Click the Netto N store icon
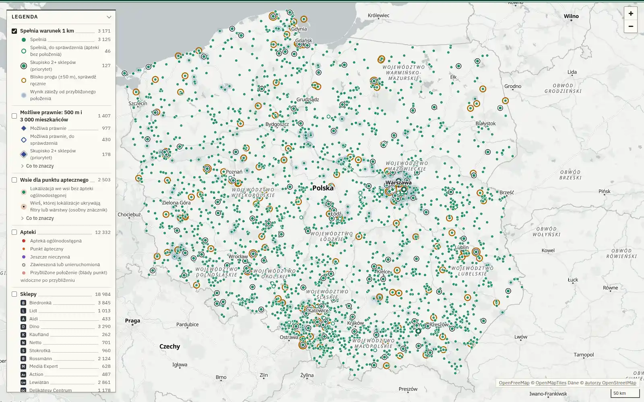The width and height of the screenshot is (644, 402). coord(23,343)
